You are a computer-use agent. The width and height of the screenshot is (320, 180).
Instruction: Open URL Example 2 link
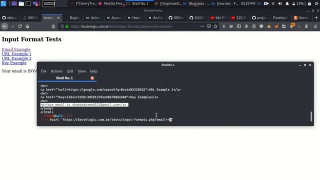[x=16, y=58]
